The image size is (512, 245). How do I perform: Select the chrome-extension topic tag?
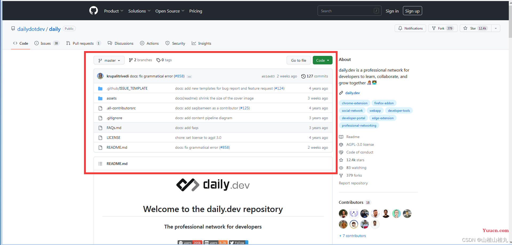pos(354,103)
